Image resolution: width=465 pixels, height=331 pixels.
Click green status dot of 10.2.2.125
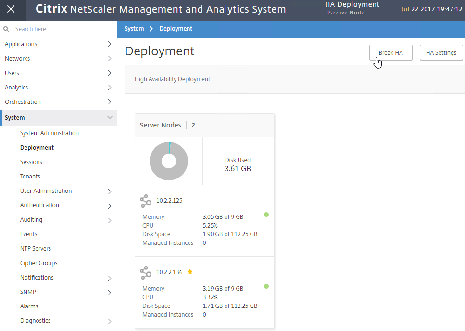click(266, 215)
